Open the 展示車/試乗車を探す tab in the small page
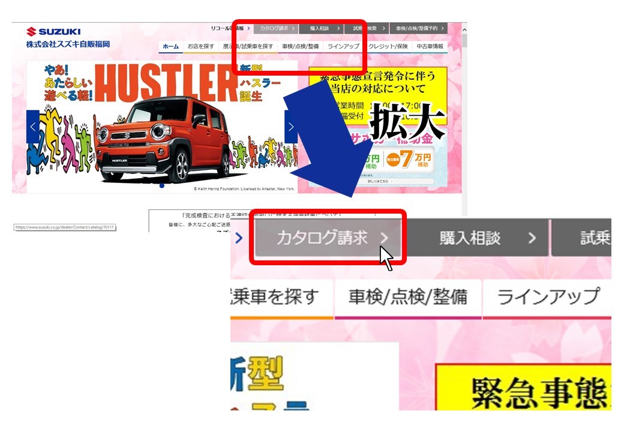The image size is (624, 432). tap(248, 47)
